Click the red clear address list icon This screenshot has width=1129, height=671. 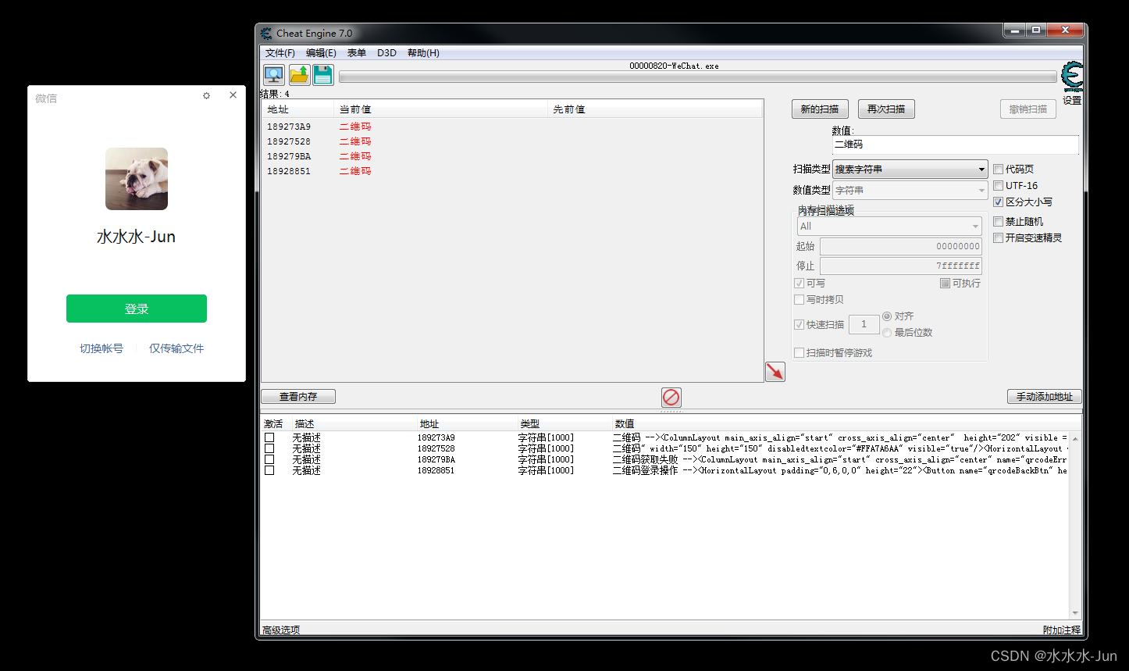pyautogui.click(x=671, y=398)
